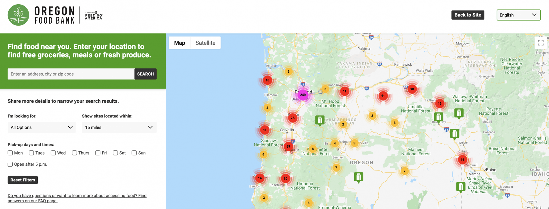The height and width of the screenshot is (209, 549).
Task: Switch to the Satellite view tab
Action: 205,43
